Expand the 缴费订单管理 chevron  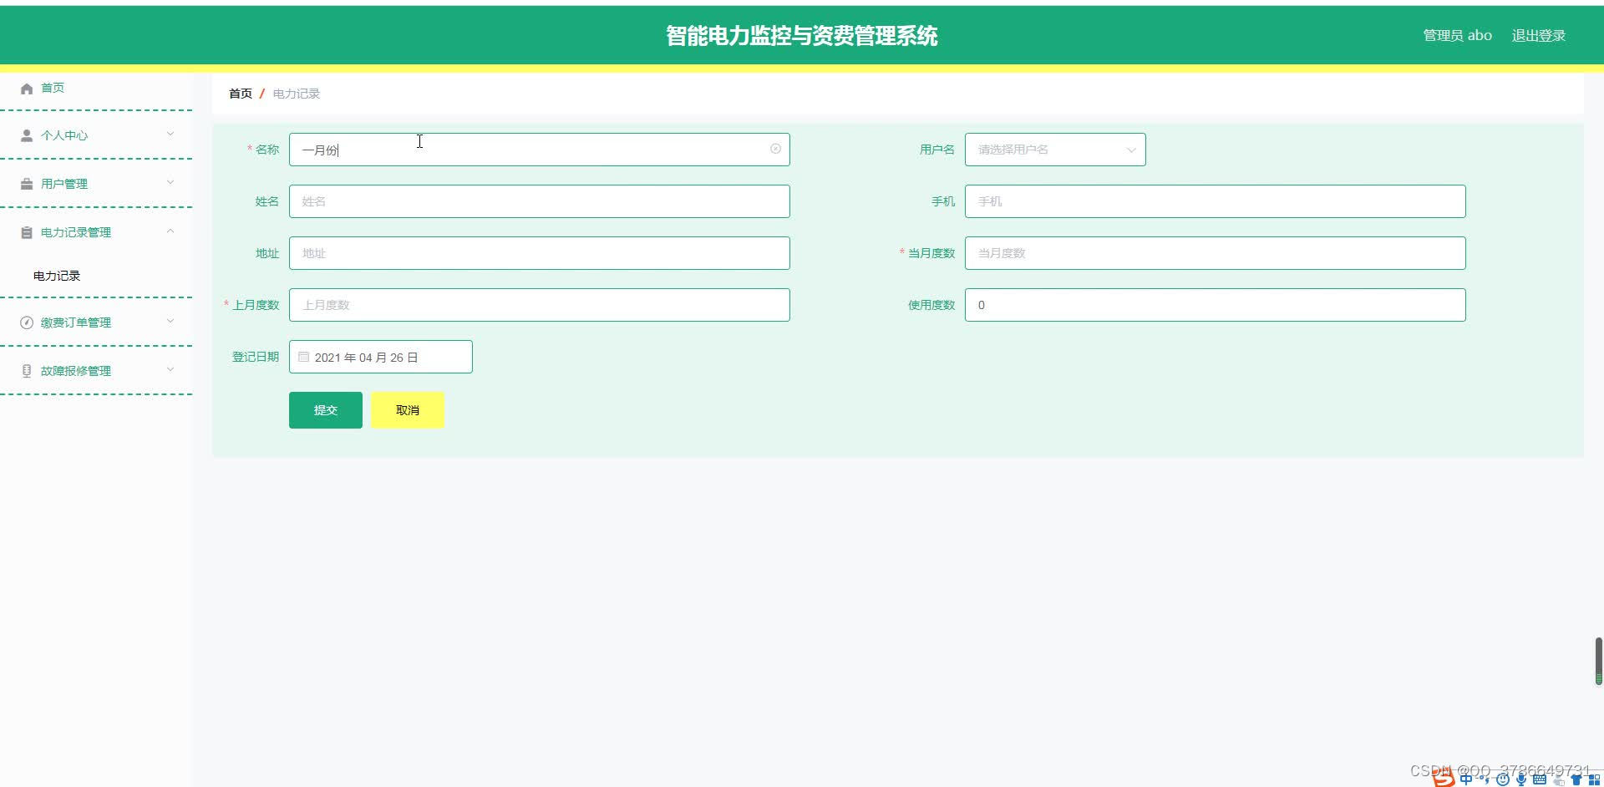170,321
